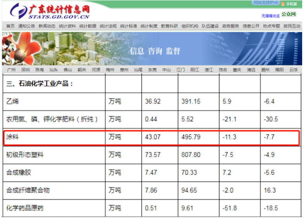Click the 807.80 value for 初级形态塑料
306x219 pixels.
[x=191, y=155]
